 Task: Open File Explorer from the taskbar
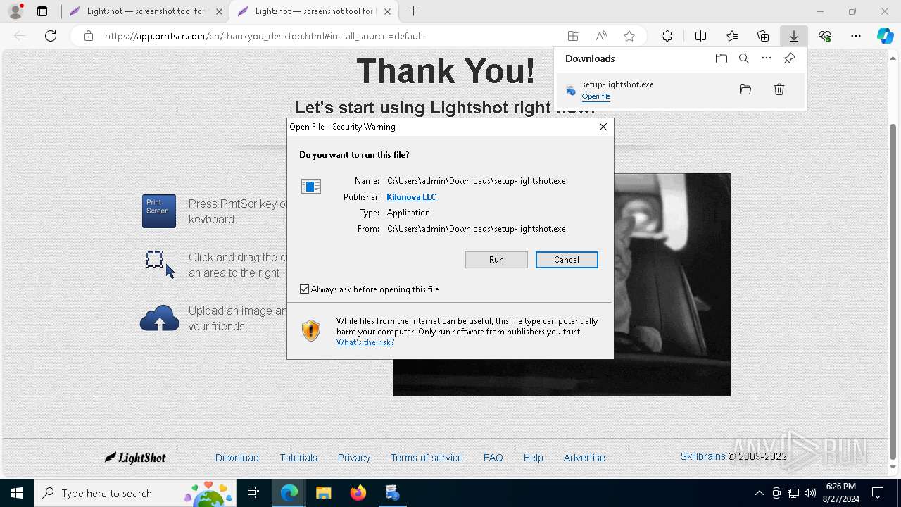tap(323, 494)
